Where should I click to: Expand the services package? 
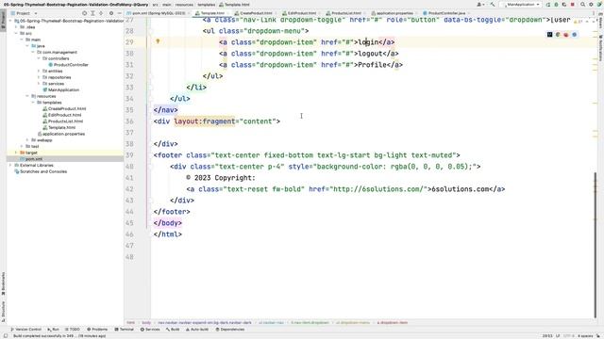pyautogui.click(x=39, y=84)
